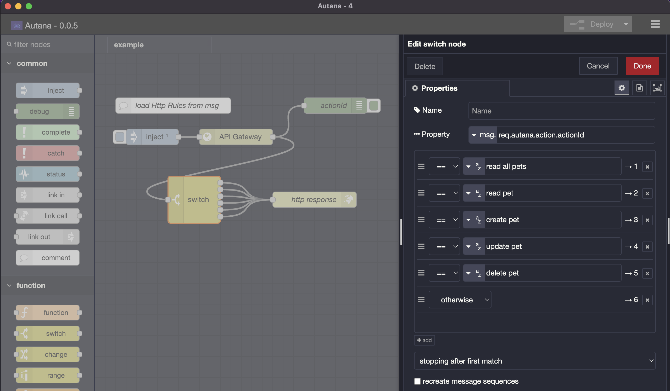Trigger the inject node button
The image size is (670, 391).
pos(120,137)
